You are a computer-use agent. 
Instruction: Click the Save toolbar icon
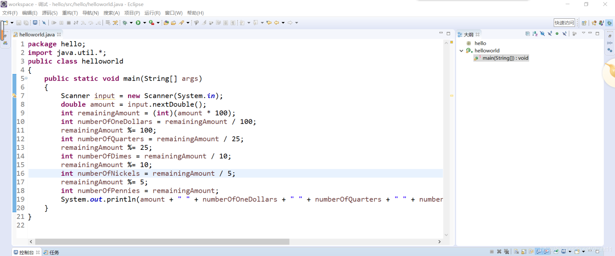[x=19, y=23]
